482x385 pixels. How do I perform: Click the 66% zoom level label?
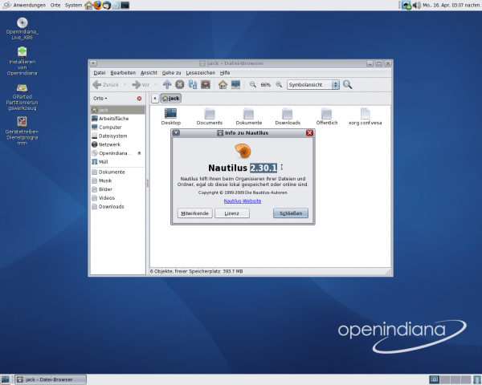coord(266,85)
